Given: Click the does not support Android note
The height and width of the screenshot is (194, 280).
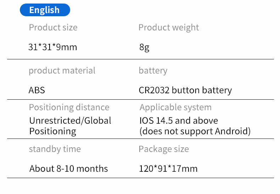Looking at the screenshot, I should pos(195,131).
